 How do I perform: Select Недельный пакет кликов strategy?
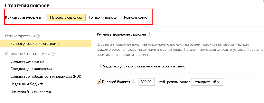click(31, 92)
